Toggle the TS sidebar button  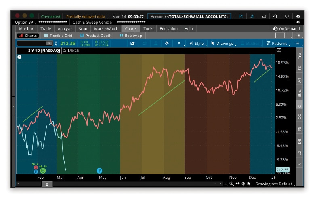[300, 68]
